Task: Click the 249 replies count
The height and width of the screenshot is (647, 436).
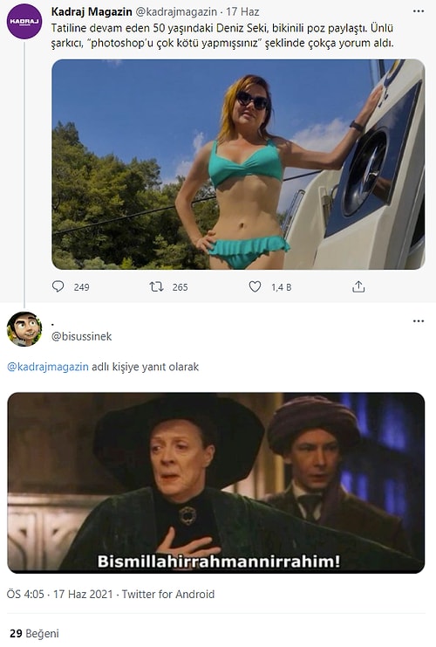Action: pos(82,287)
